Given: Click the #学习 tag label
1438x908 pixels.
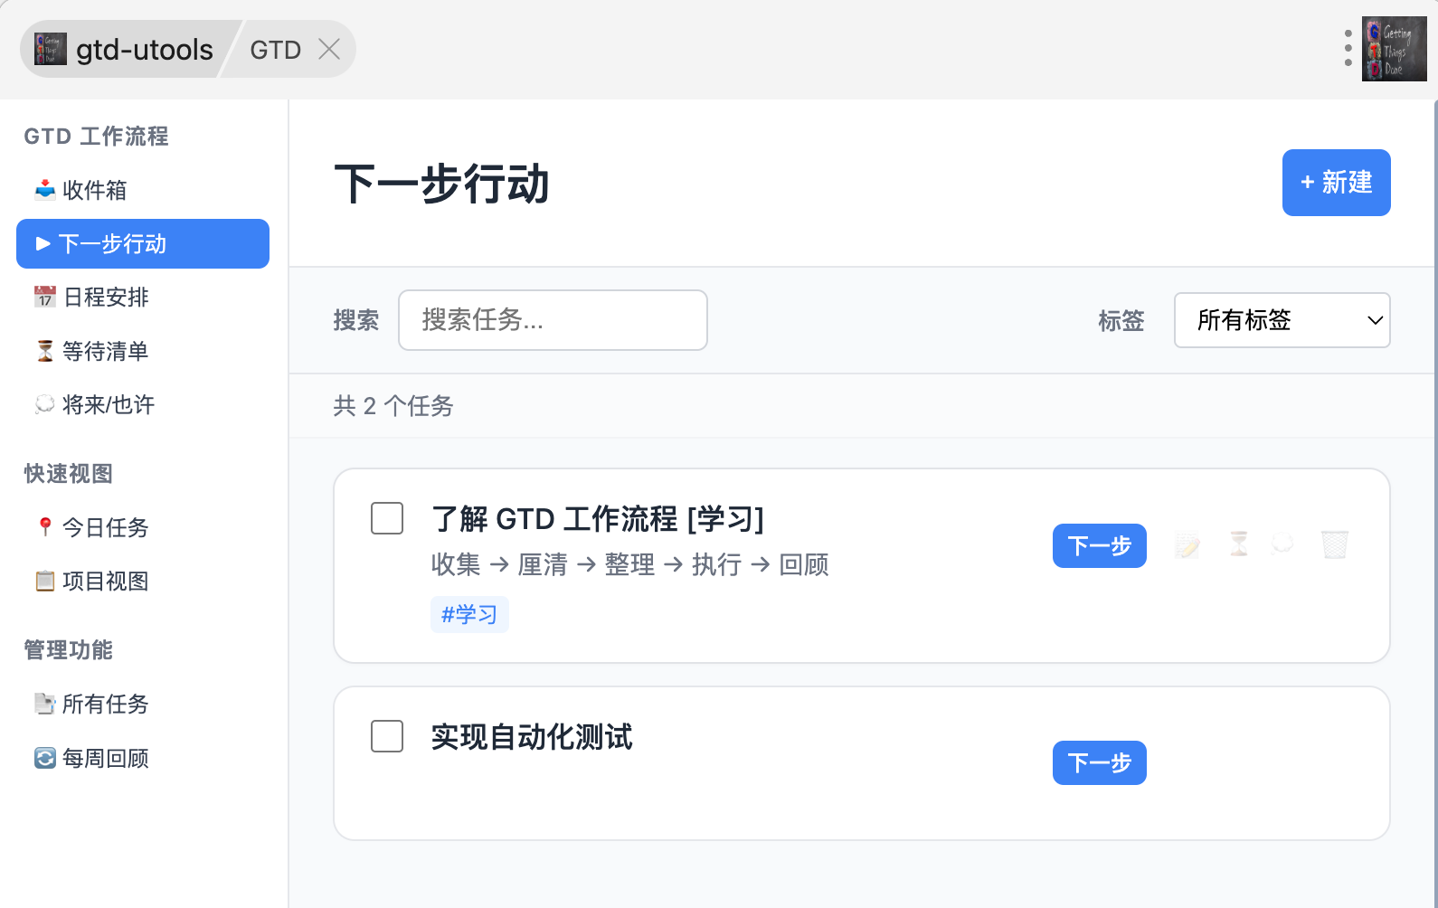Looking at the screenshot, I should (469, 615).
